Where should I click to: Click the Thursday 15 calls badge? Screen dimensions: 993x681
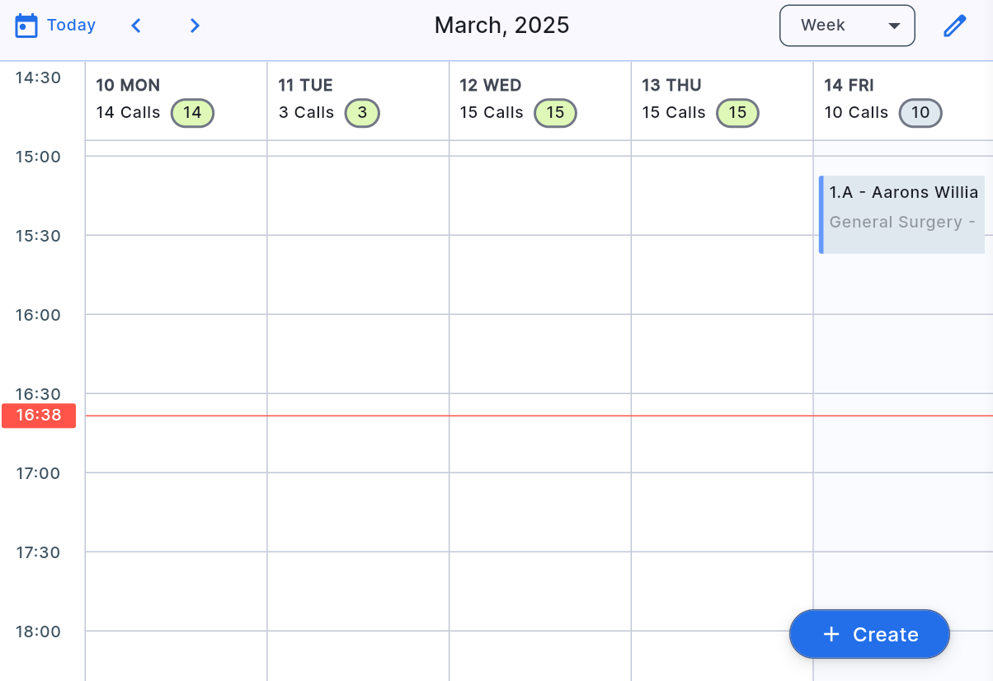(x=737, y=113)
